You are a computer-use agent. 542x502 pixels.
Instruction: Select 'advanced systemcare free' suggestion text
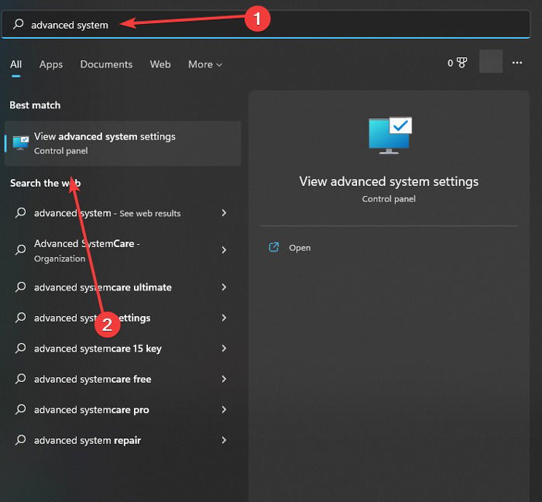[93, 380]
